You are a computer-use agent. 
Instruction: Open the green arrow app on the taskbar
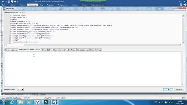[x=46, y=102]
